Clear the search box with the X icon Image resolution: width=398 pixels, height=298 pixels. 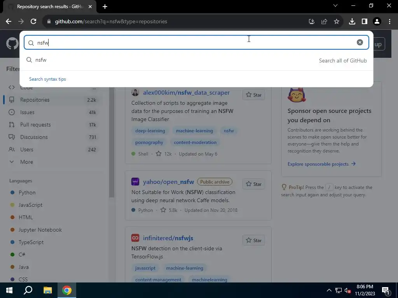point(360,42)
